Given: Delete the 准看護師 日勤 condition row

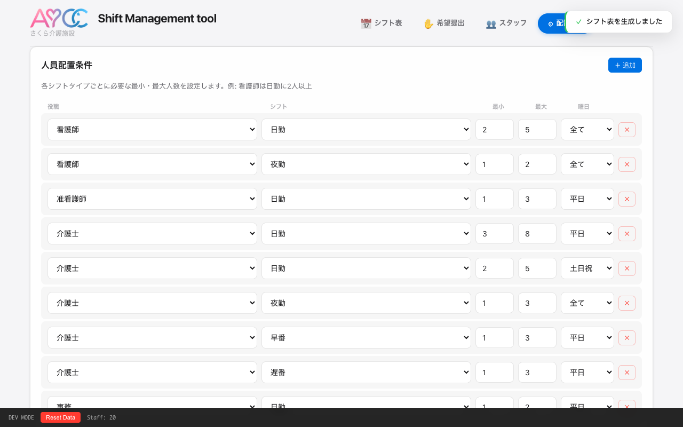Looking at the screenshot, I should (626, 199).
